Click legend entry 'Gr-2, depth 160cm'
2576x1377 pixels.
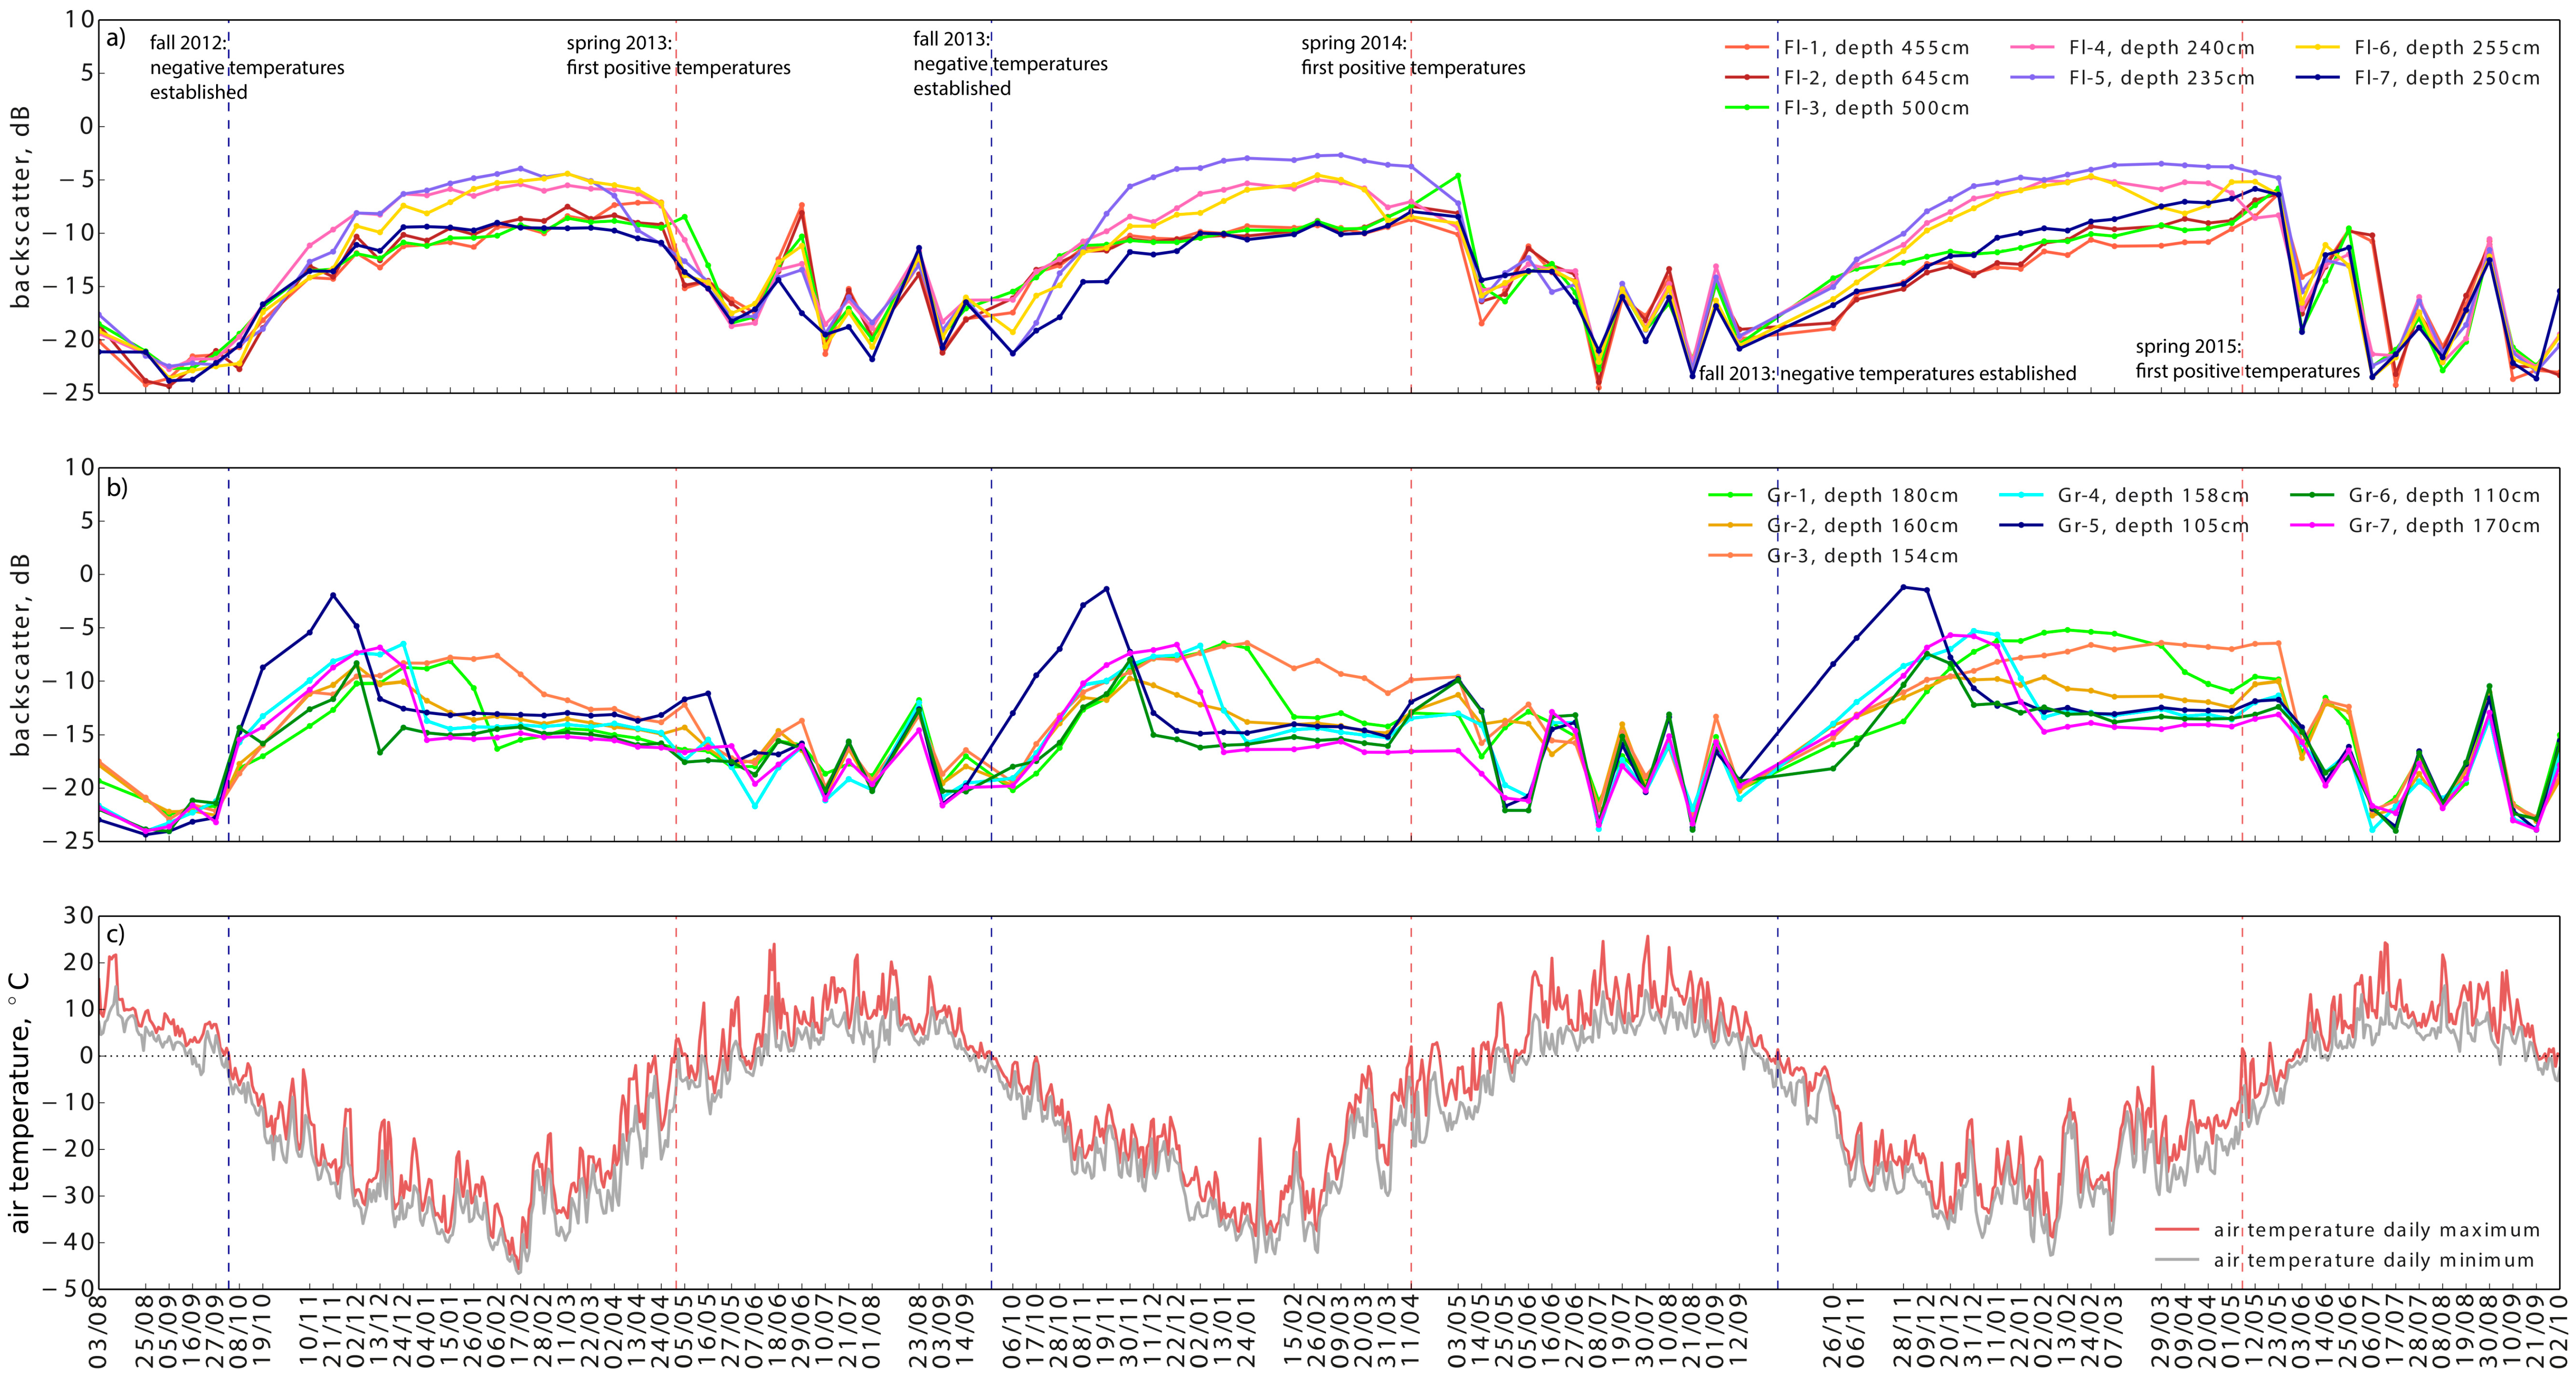[x=1834, y=525]
